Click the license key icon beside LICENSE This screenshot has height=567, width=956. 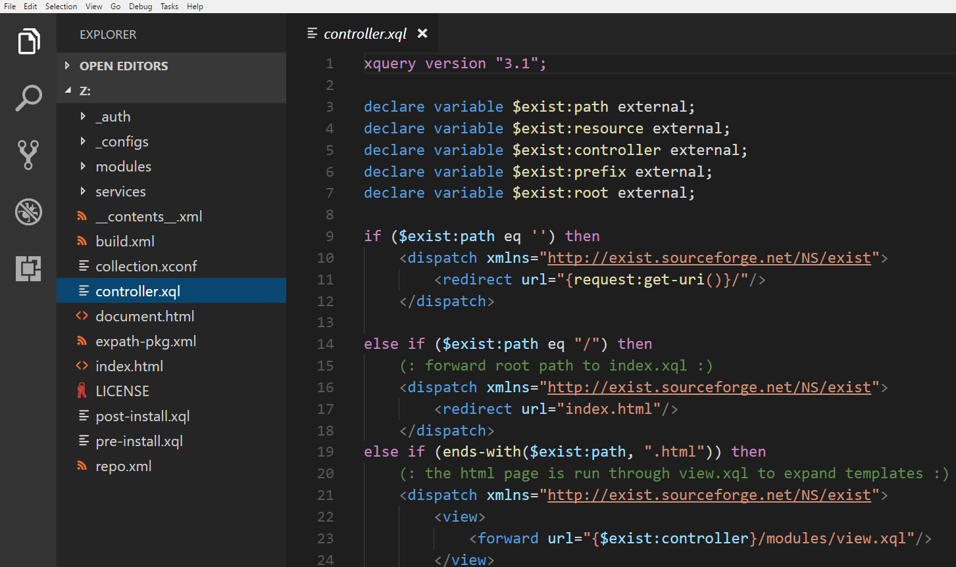coord(82,391)
